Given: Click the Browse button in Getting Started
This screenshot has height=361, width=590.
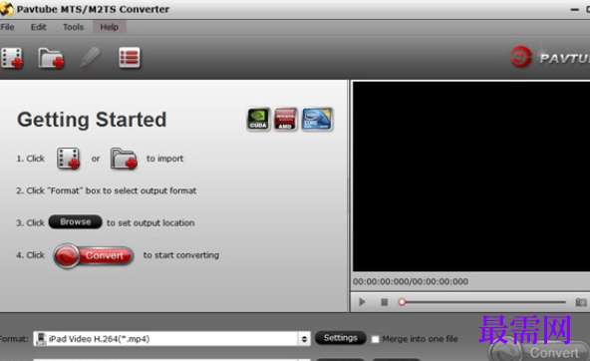Looking at the screenshot, I should tap(76, 222).
